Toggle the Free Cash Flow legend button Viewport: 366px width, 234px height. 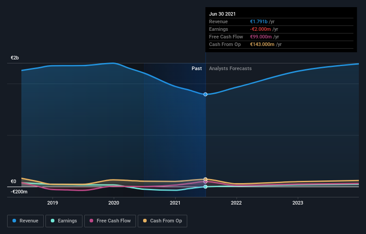pyautogui.click(x=110, y=221)
